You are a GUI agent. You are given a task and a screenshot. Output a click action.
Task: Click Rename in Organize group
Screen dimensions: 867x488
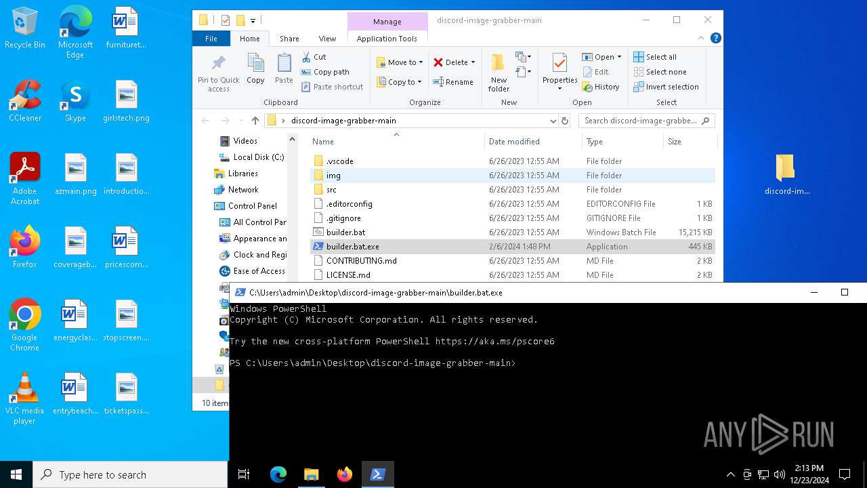click(453, 82)
